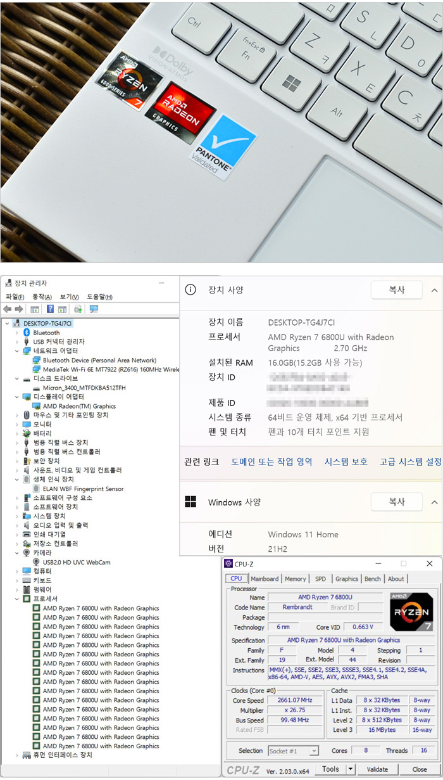
Task: Select the USB2.0 HD UVC WebCam device
Action: click(x=76, y=562)
